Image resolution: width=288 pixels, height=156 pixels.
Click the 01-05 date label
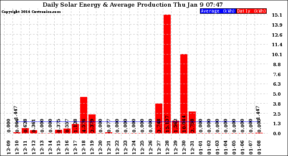(x=234, y=148)
